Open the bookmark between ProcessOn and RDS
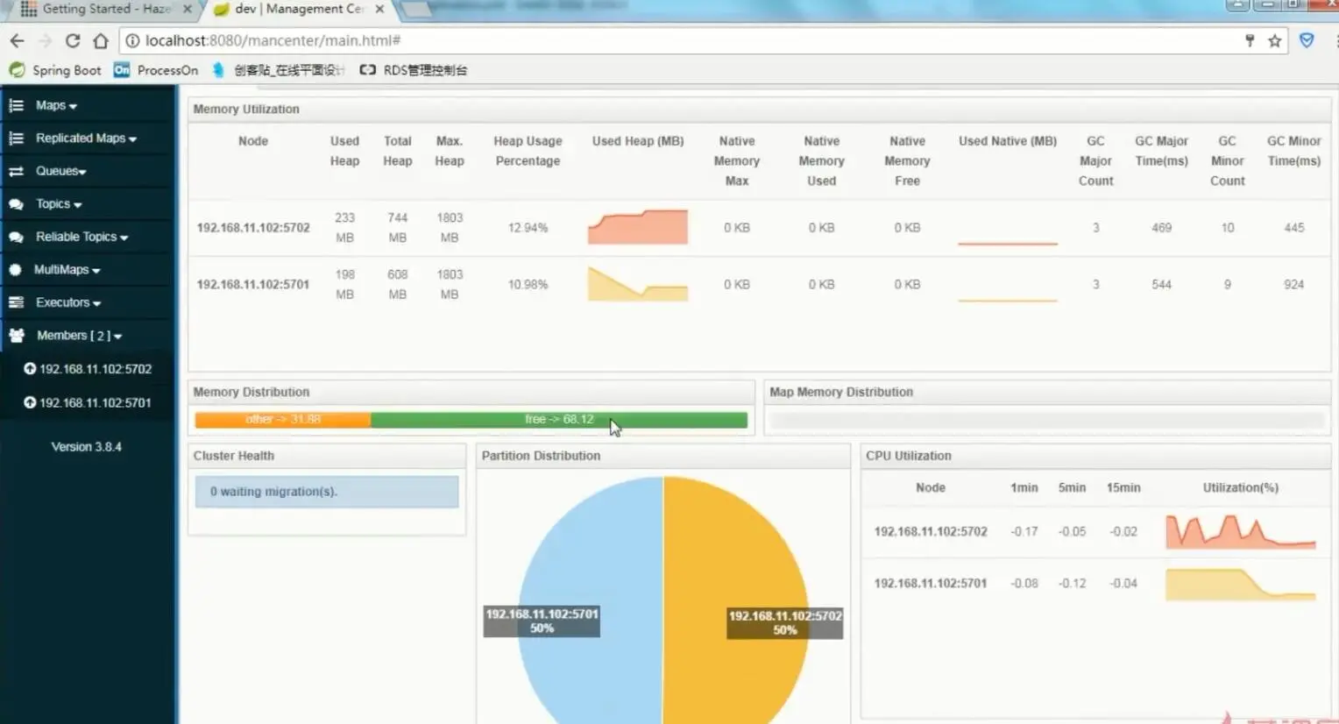 click(279, 70)
